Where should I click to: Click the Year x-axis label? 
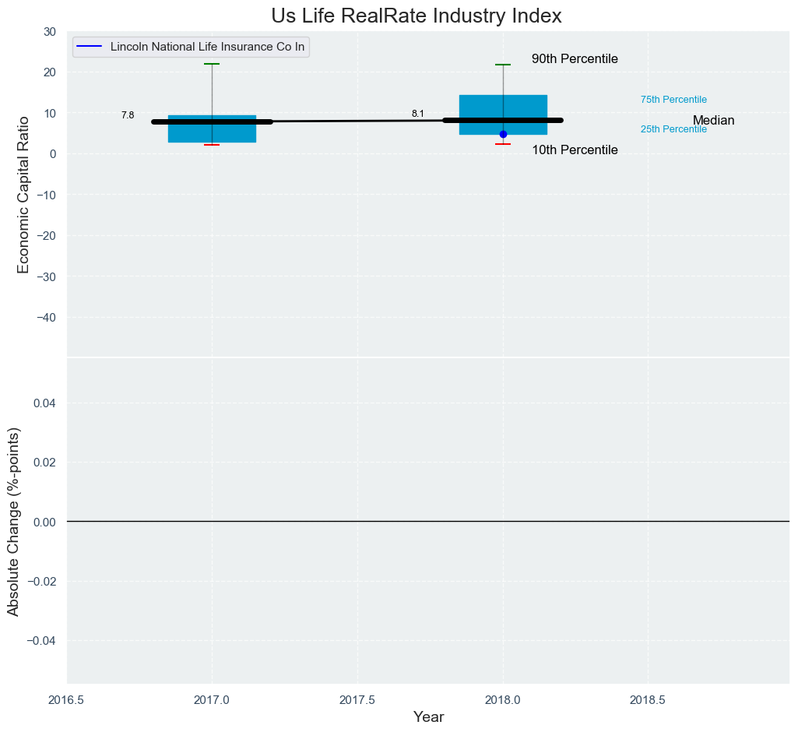pos(428,717)
